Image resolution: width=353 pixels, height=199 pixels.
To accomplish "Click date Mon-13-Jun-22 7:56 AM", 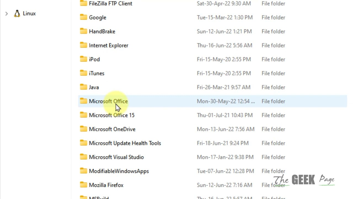I will tap(226, 129).
